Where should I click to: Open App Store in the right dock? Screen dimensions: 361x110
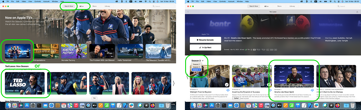212,105
